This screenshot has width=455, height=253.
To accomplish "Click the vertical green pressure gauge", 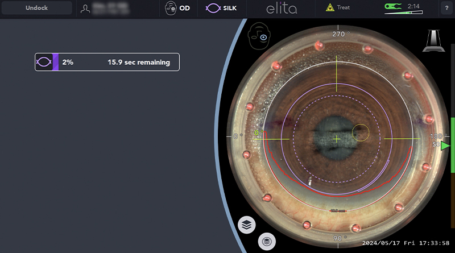I will [452, 145].
